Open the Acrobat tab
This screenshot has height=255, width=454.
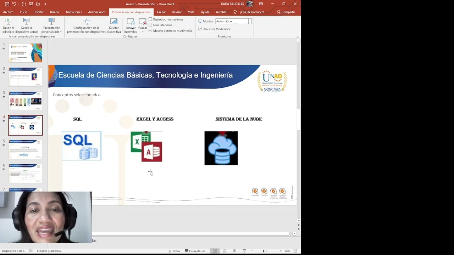(221, 12)
